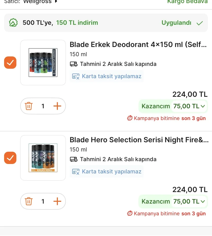Increase quantity of Blade Erkek Deodorant with plus
This screenshot has height=236, width=212.
point(57,106)
